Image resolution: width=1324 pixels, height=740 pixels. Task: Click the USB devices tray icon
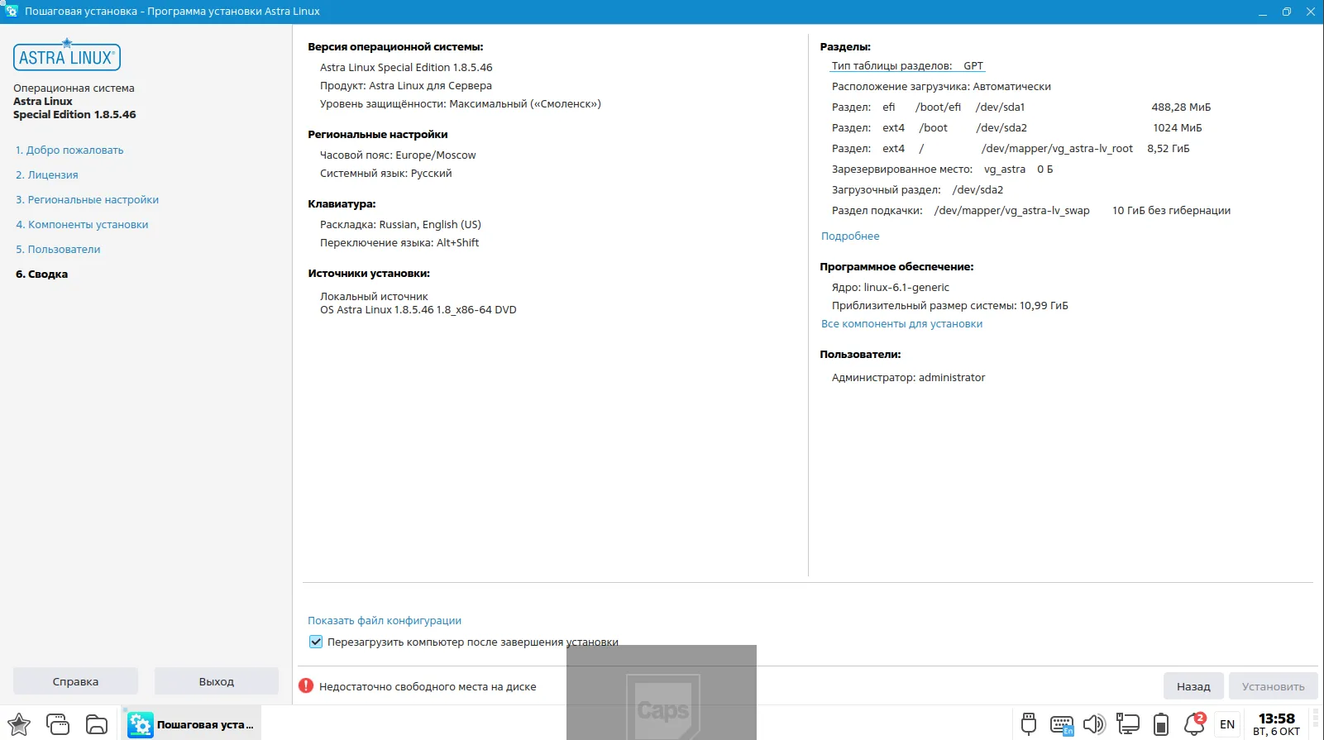[1029, 724]
